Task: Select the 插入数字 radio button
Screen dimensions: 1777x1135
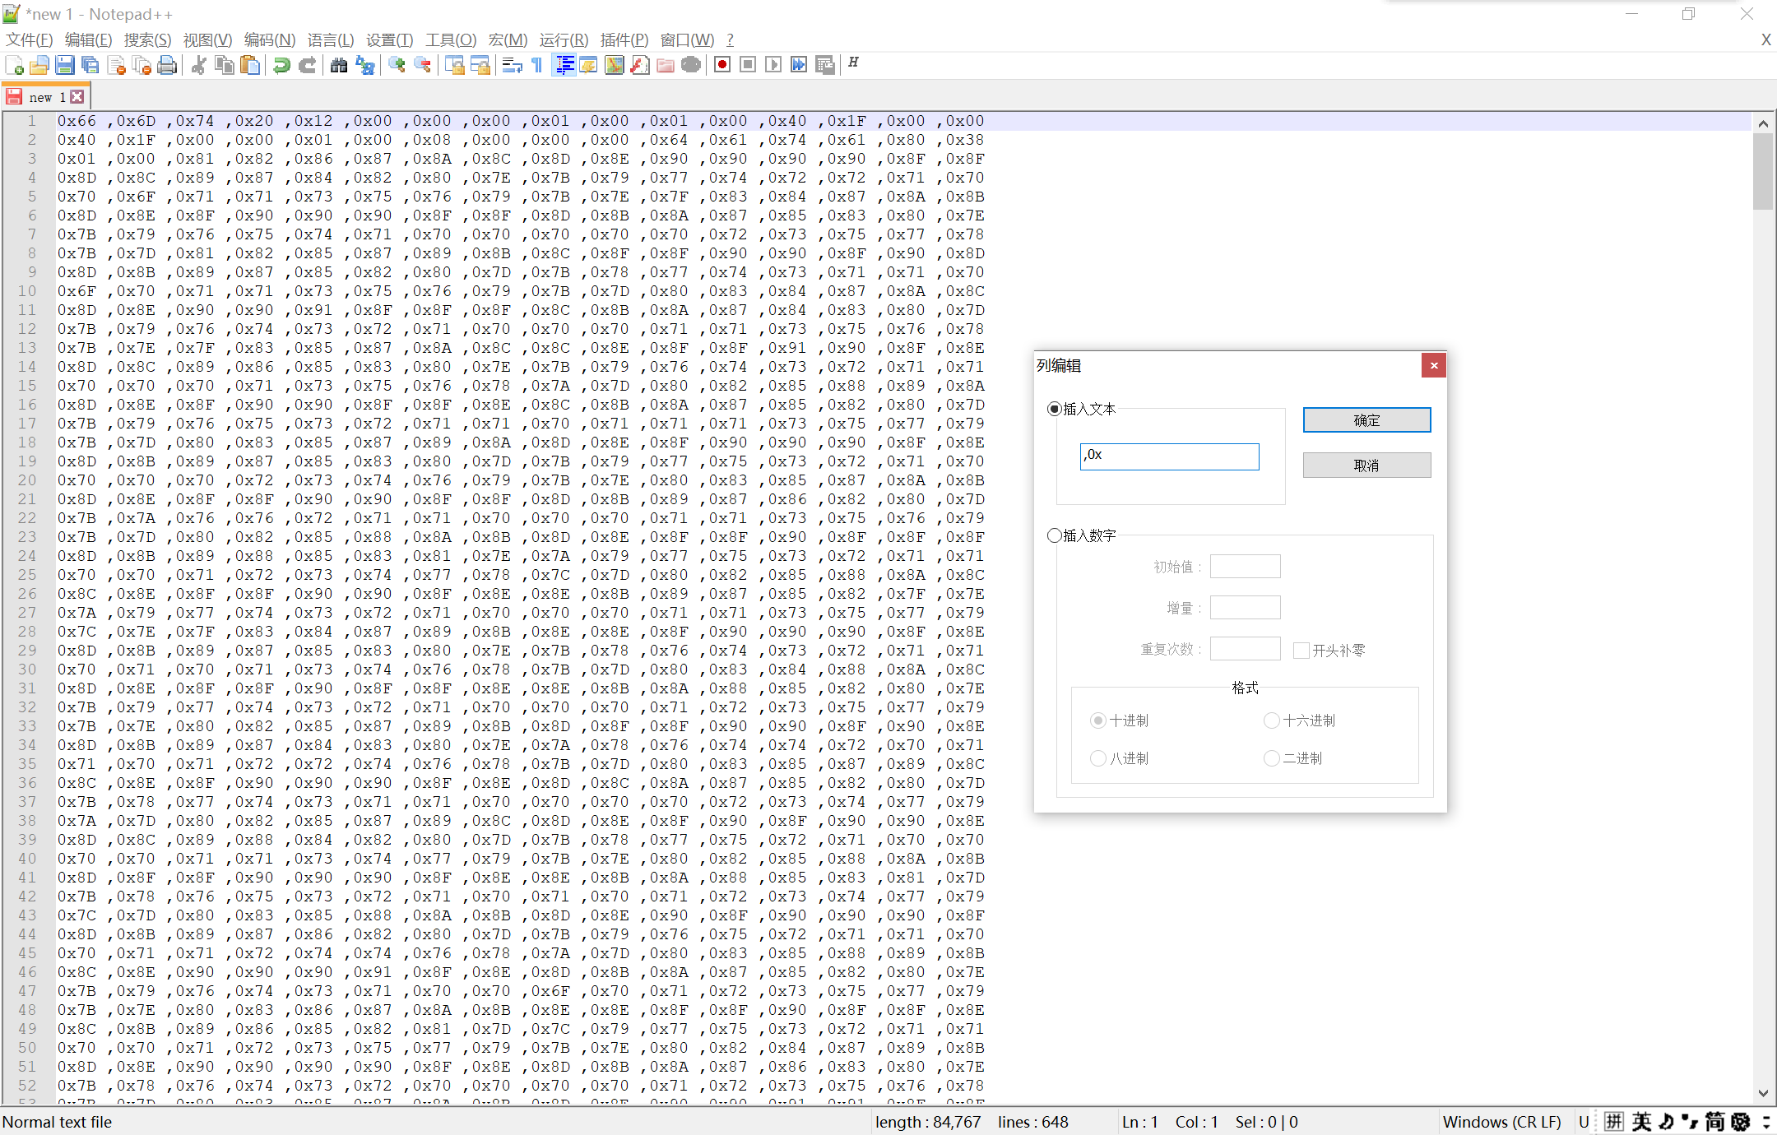Action: (1054, 535)
